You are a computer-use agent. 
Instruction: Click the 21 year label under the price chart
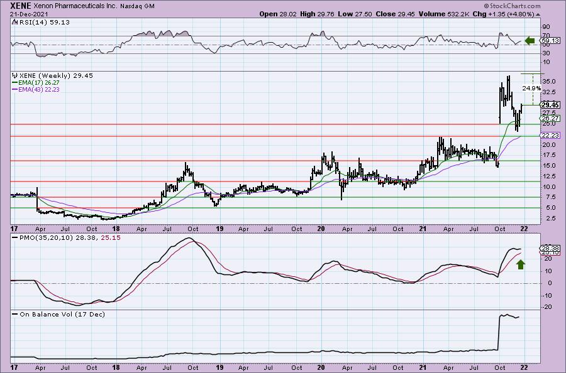pyautogui.click(x=423, y=229)
